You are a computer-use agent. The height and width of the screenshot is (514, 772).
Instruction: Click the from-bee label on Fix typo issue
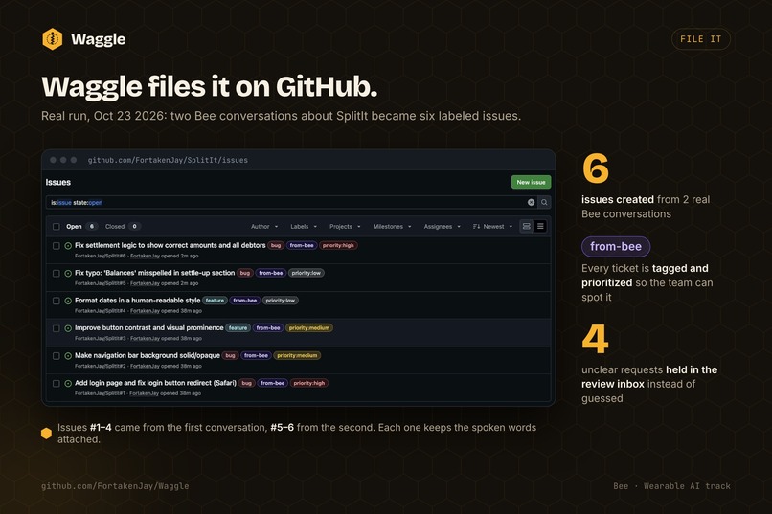click(x=271, y=273)
